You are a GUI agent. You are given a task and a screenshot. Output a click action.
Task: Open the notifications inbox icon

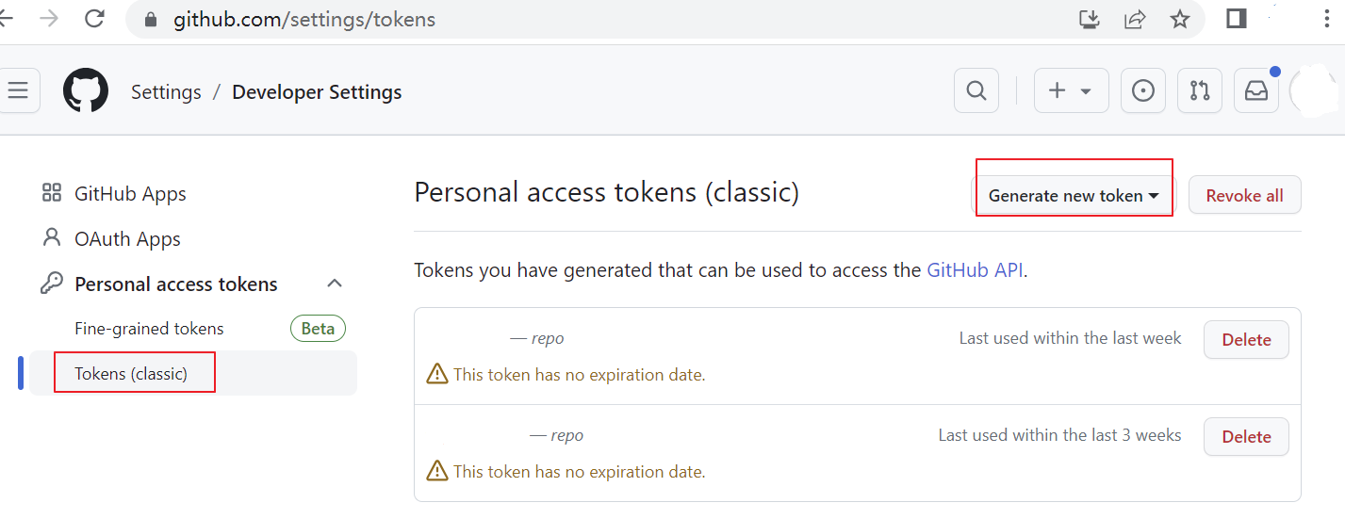coord(1256,91)
